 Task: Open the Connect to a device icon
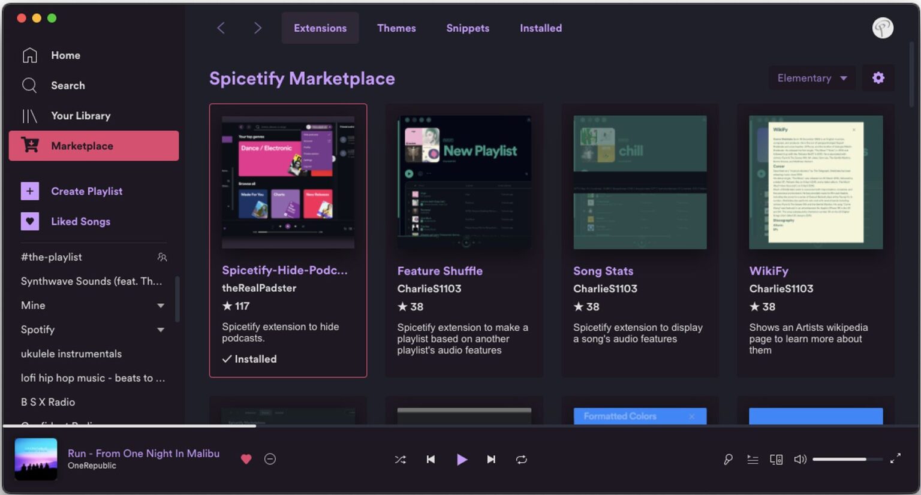(776, 459)
